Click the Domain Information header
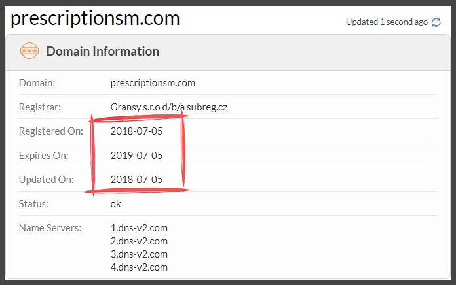Screen dimensions: 456x285 [x=102, y=51]
